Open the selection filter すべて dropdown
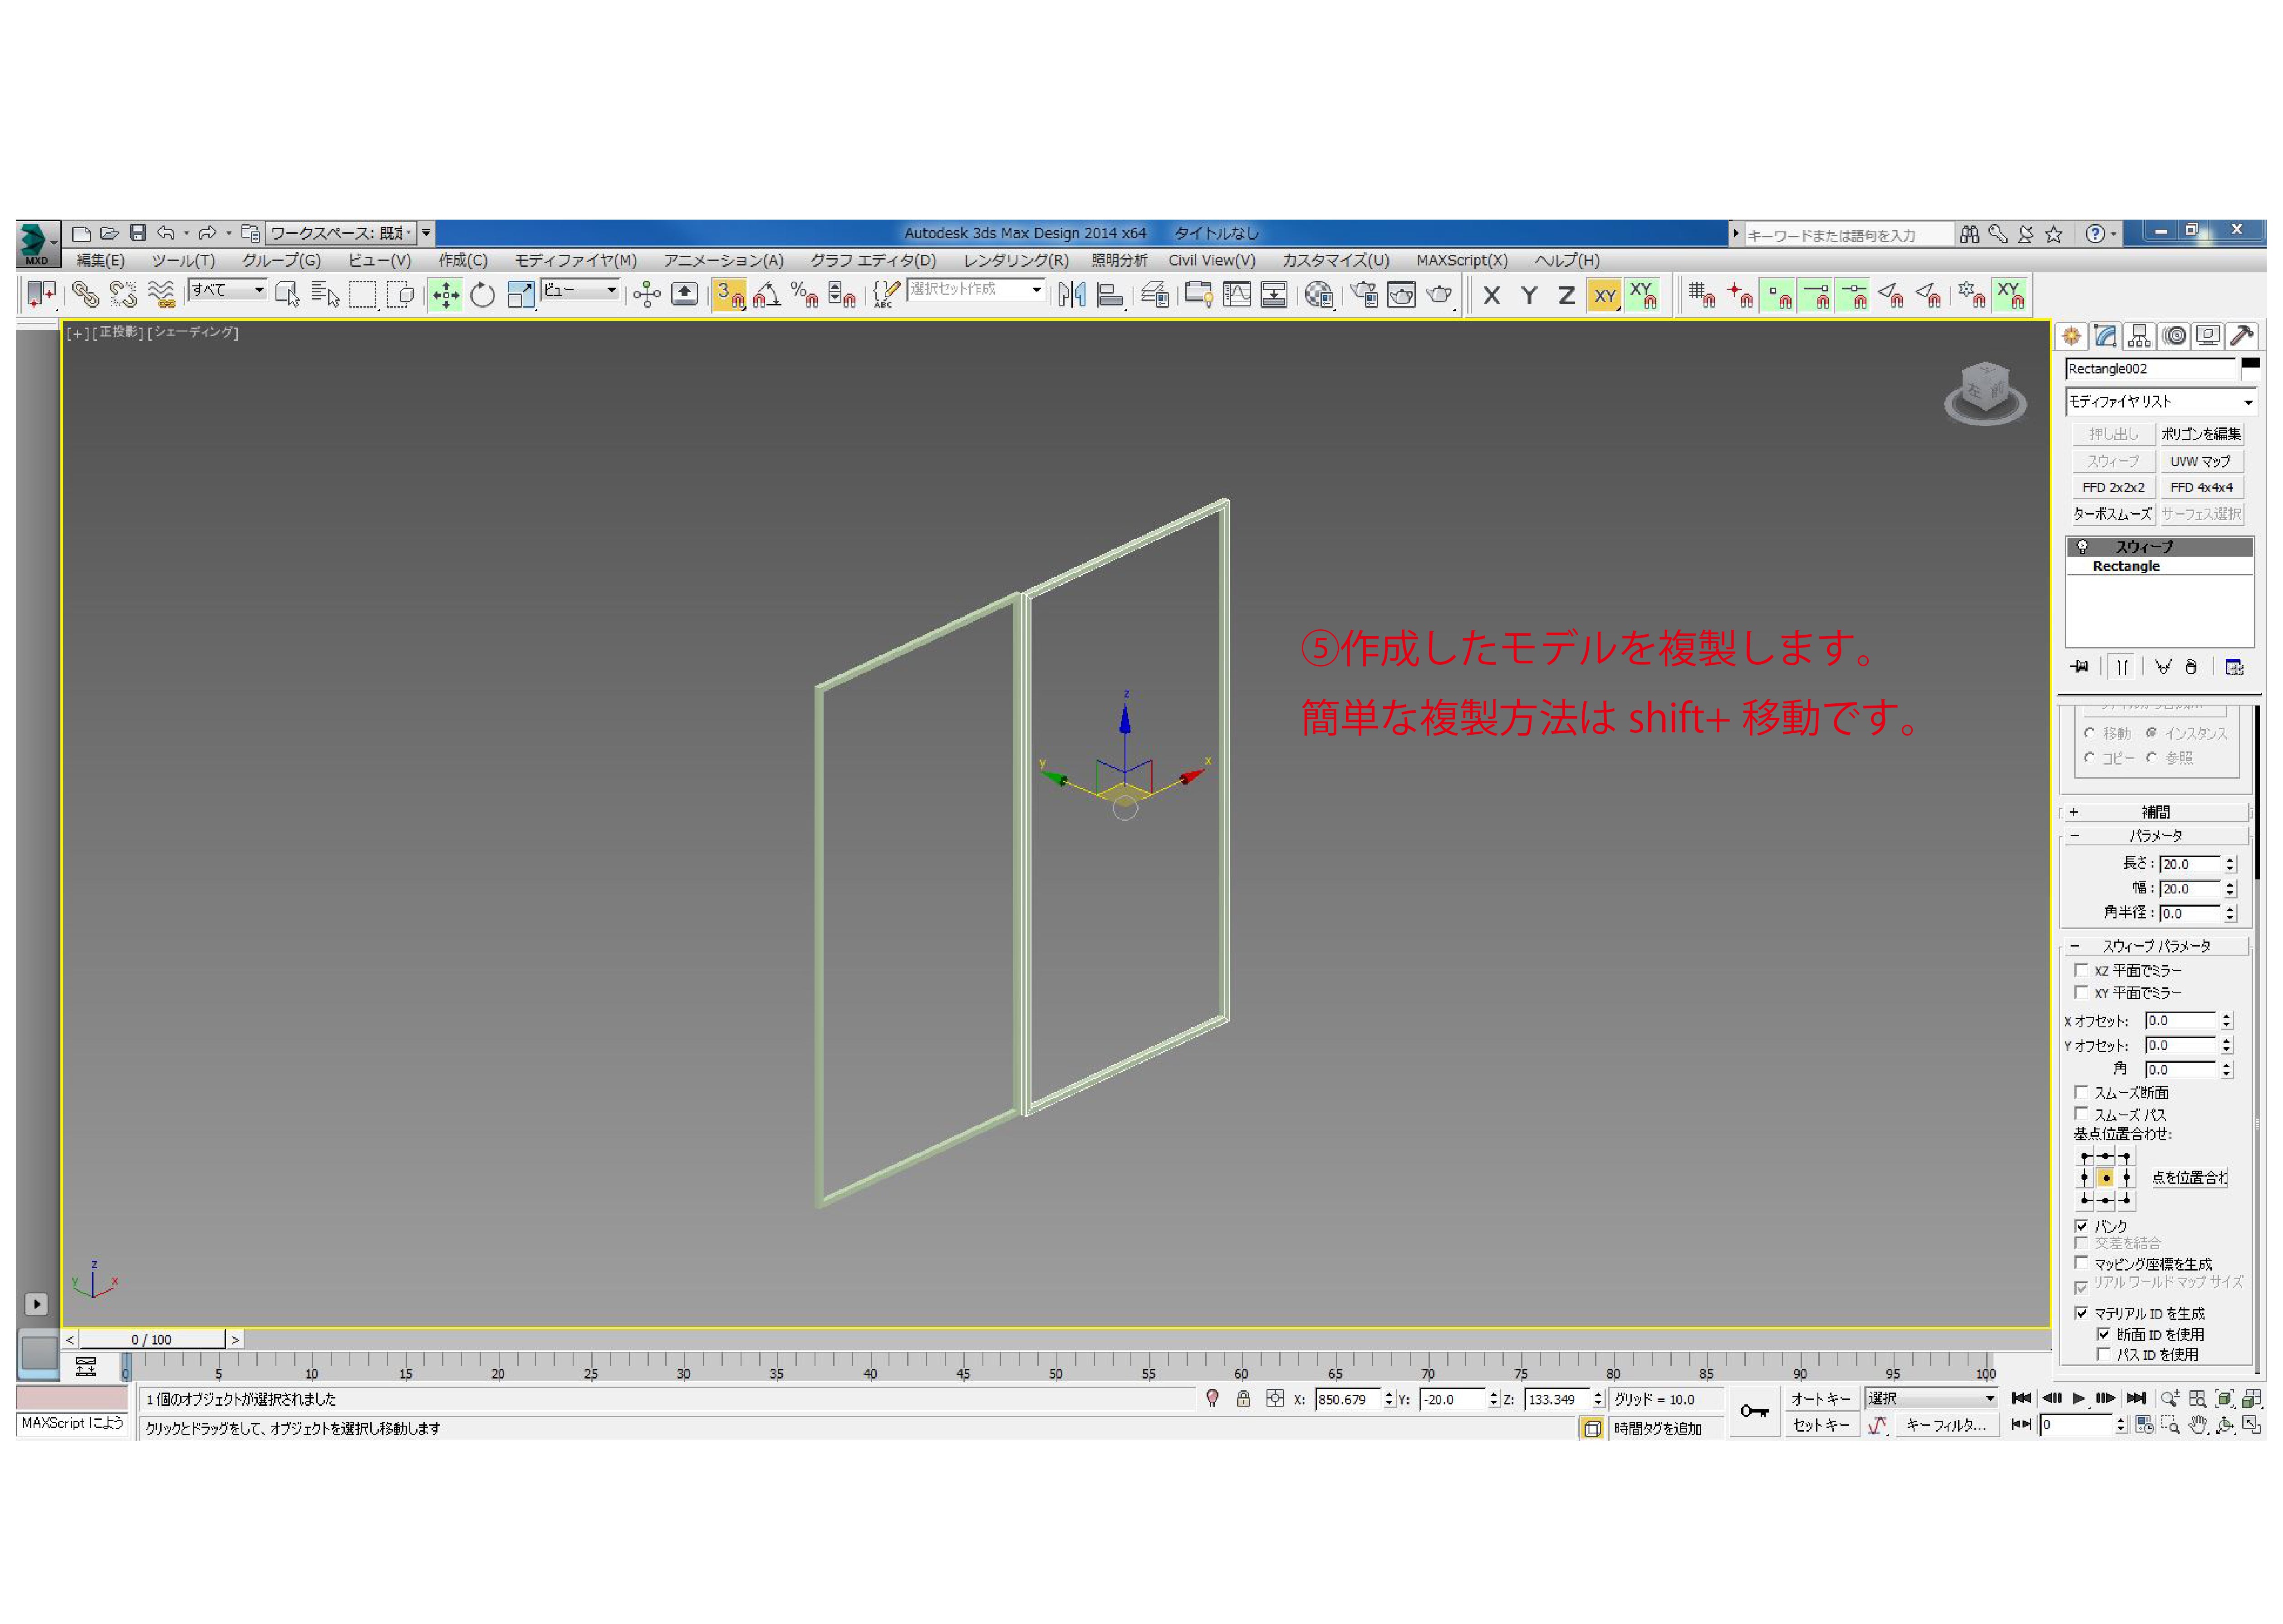This screenshot has width=2283, height=1624. [x=228, y=290]
